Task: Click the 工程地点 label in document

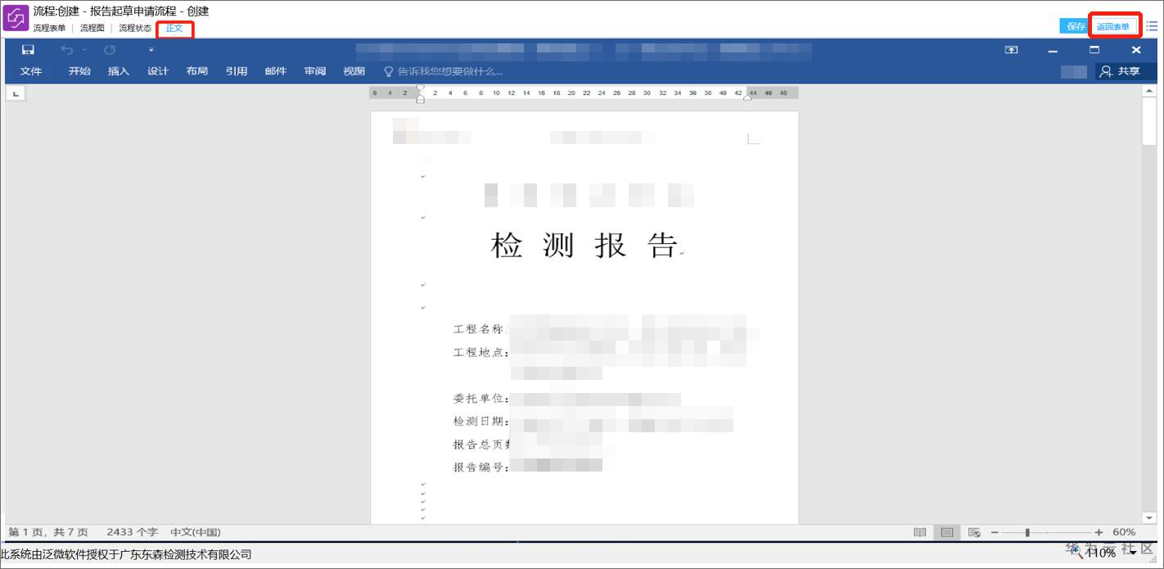Action: 480,353
